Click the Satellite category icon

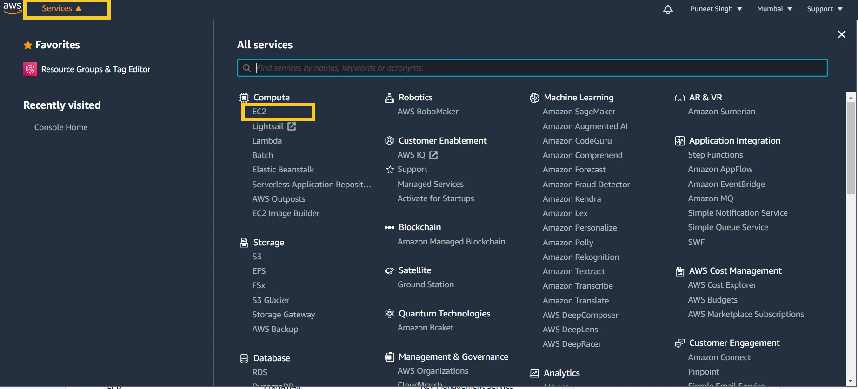pyautogui.click(x=389, y=271)
